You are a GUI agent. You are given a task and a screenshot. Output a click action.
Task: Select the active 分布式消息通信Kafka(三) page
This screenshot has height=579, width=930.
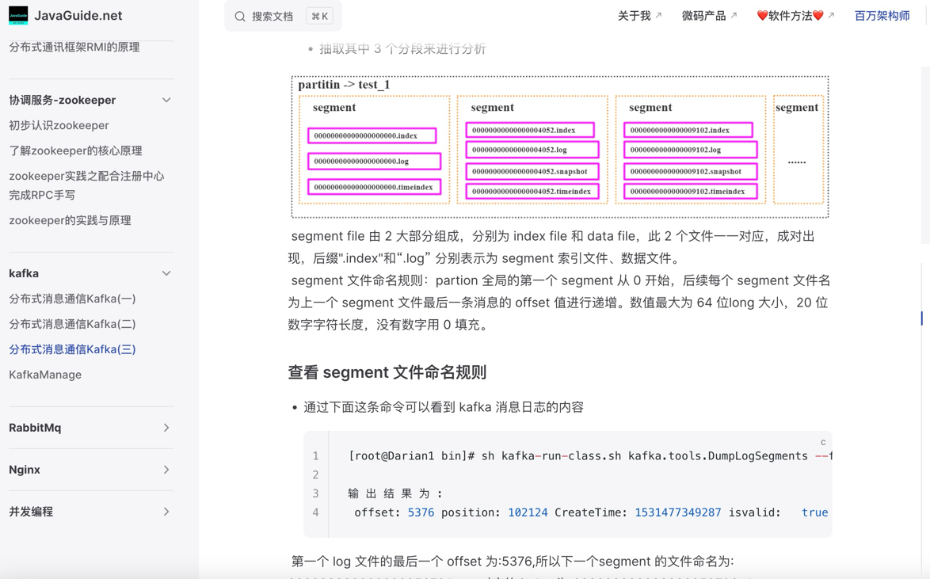coord(72,350)
